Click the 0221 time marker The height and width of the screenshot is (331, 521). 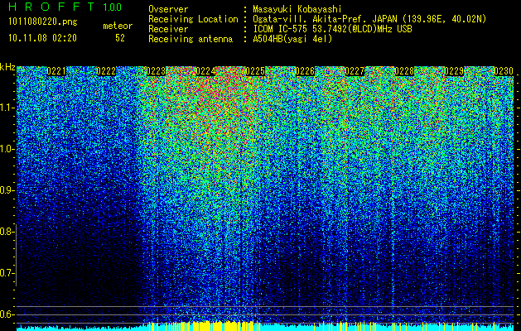click(x=56, y=71)
